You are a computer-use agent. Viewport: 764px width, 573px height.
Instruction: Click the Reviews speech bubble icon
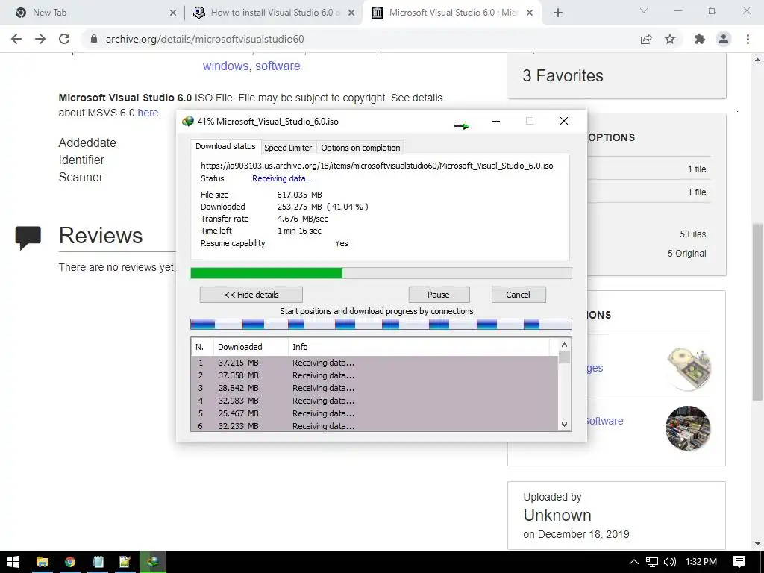[x=28, y=238]
